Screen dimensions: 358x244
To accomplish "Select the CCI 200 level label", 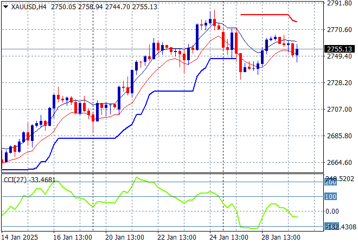I will (x=330, y=182).
